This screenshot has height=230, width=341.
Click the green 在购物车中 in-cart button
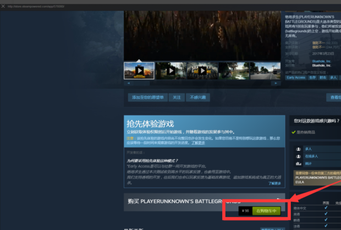pyautogui.click(x=266, y=211)
